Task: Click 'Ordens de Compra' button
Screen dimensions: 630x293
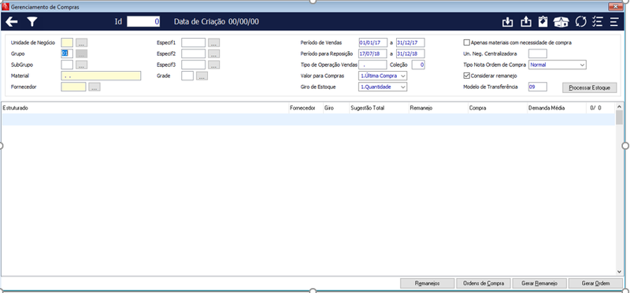Action: (484, 284)
